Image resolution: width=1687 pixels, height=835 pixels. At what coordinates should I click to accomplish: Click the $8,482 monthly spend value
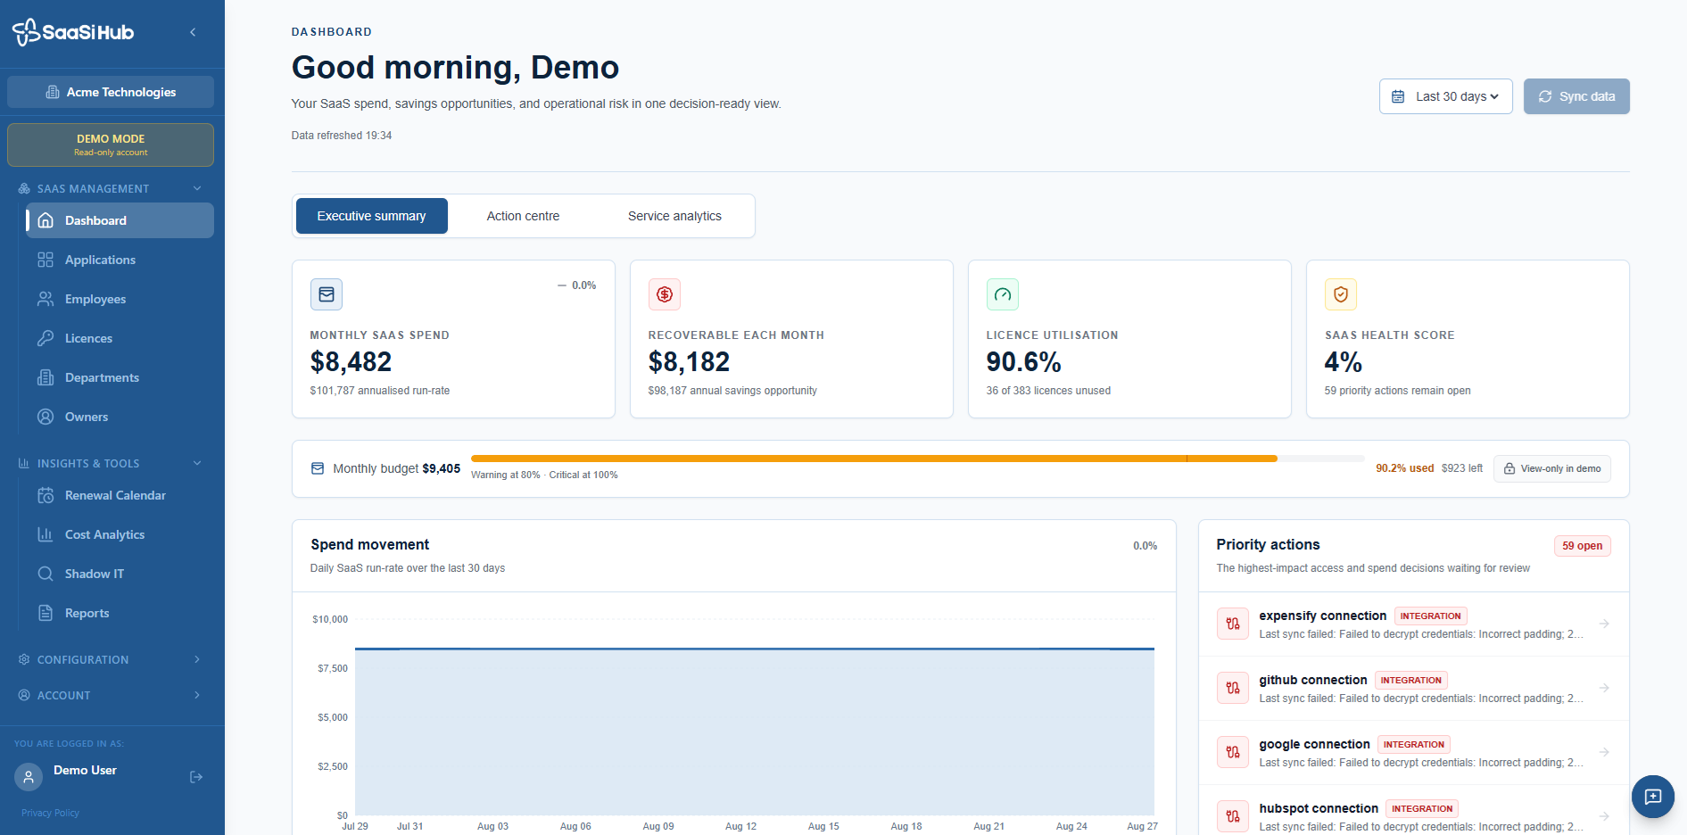pos(351,362)
